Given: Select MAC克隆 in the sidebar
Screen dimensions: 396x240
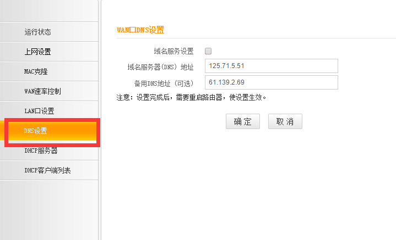Looking at the screenshot, I should coord(49,71).
